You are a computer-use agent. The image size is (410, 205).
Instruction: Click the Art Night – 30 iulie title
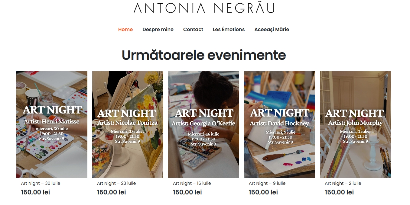41,183
